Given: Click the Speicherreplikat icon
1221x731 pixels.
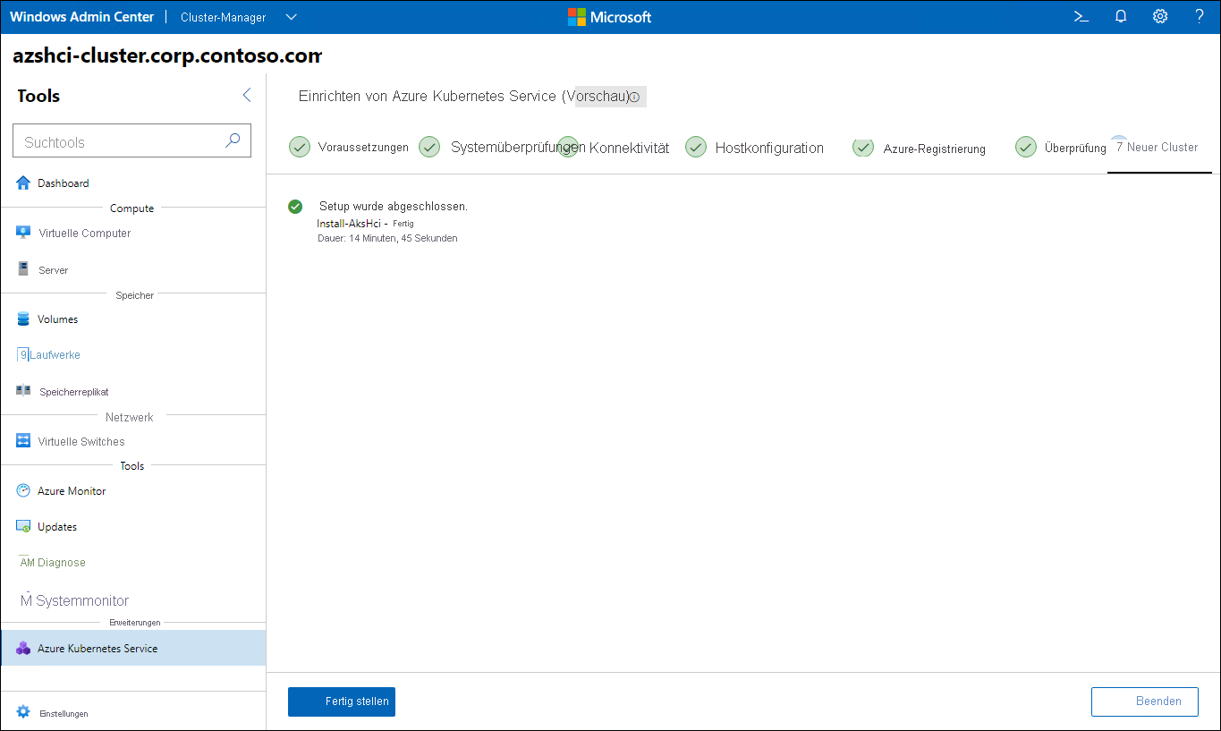Looking at the screenshot, I should click(x=23, y=390).
